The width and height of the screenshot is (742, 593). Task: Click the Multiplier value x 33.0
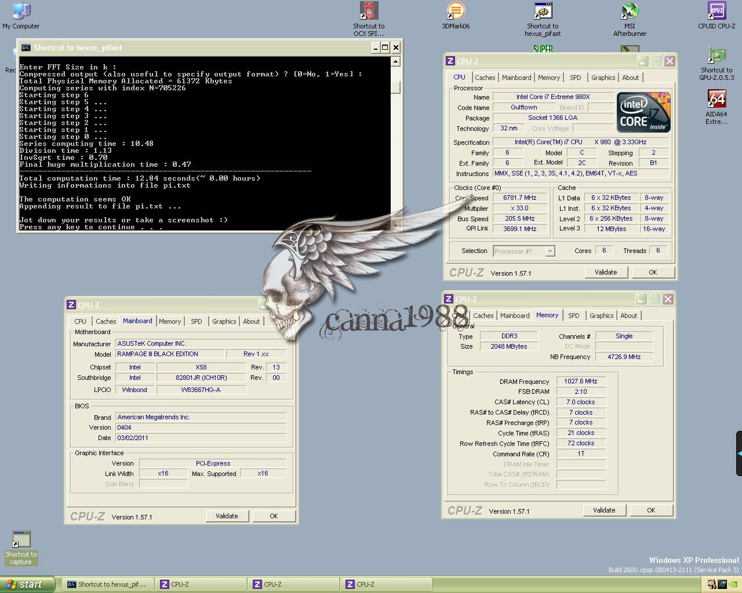click(x=520, y=208)
